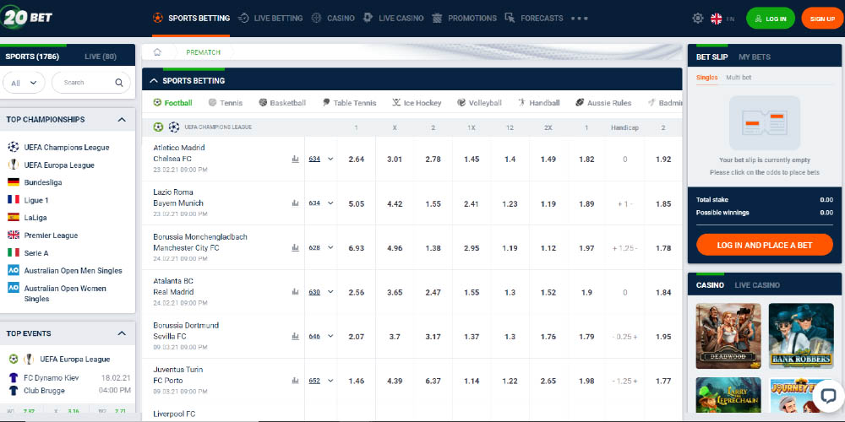Collapse the Top Championships section
The image size is (845, 422).
(x=122, y=120)
